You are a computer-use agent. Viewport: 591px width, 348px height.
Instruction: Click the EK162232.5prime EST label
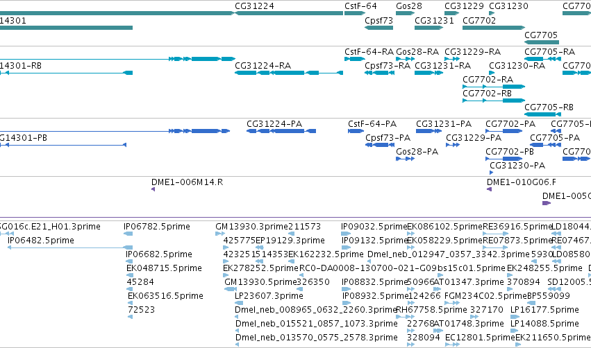coord(326,254)
